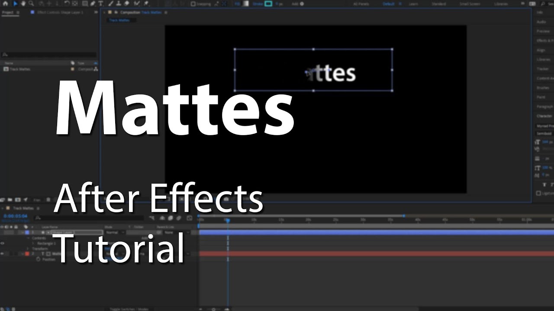Open the Paragraph panel on the right
The image size is (554, 311).
545,106
